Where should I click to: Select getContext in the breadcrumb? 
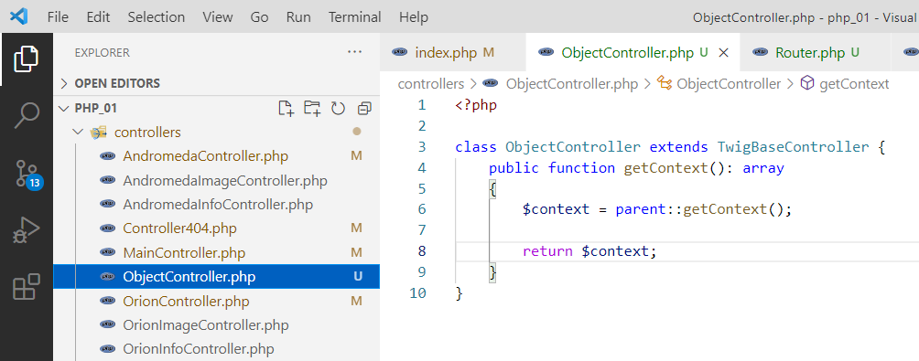(854, 84)
